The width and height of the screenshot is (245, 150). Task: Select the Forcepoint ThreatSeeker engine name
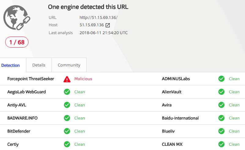(x=31, y=79)
